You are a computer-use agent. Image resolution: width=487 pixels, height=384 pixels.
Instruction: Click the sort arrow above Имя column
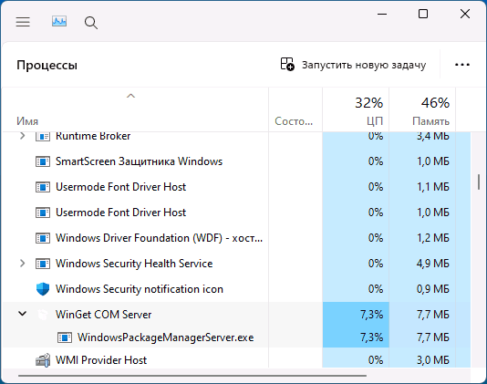point(130,96)
